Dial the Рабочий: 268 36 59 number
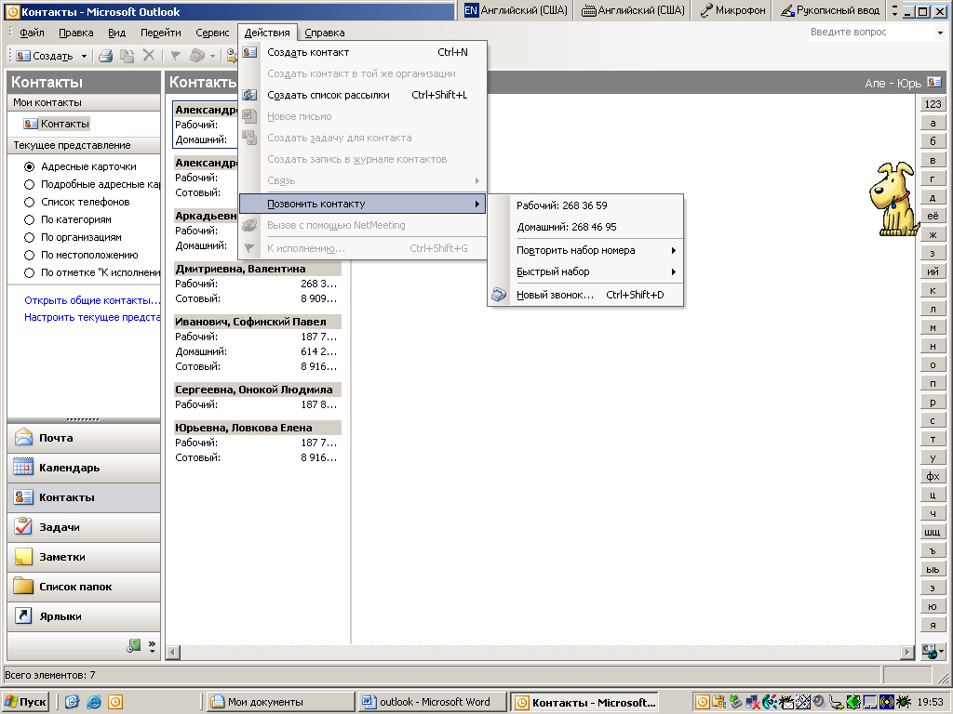953x714 pixels. [x=586, y=205]
